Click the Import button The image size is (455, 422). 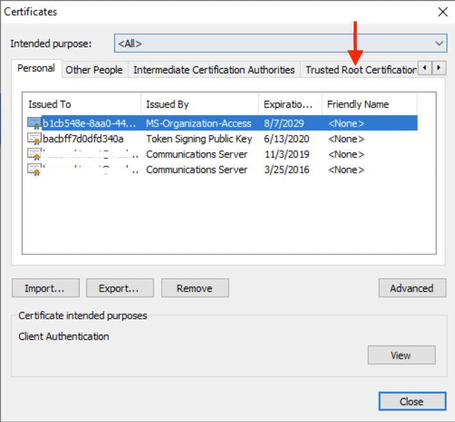click(x=46, y=288)
